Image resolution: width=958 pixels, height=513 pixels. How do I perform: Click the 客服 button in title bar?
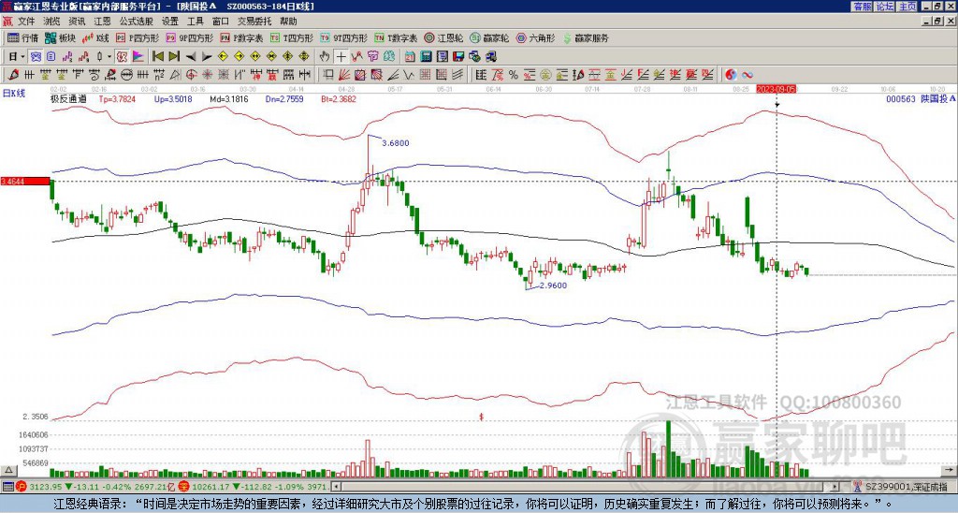(x=862, y=7)
